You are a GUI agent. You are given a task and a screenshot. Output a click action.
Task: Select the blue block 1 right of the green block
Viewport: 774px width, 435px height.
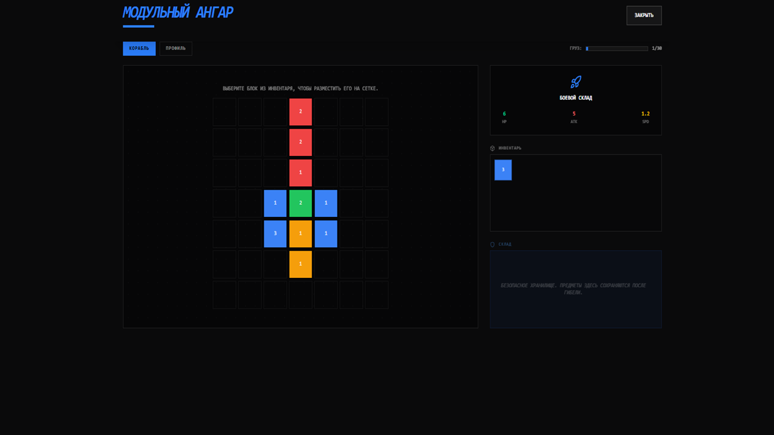pyautogui.click(x=326, y=203)
